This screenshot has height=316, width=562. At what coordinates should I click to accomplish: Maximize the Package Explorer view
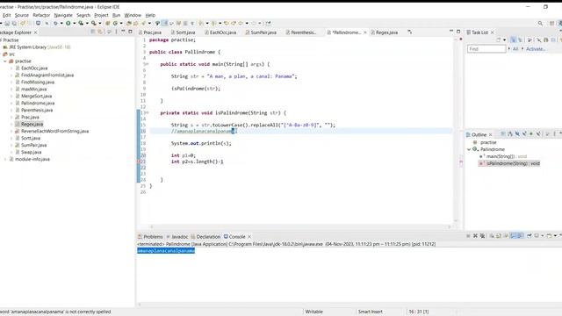pos(130,32)
